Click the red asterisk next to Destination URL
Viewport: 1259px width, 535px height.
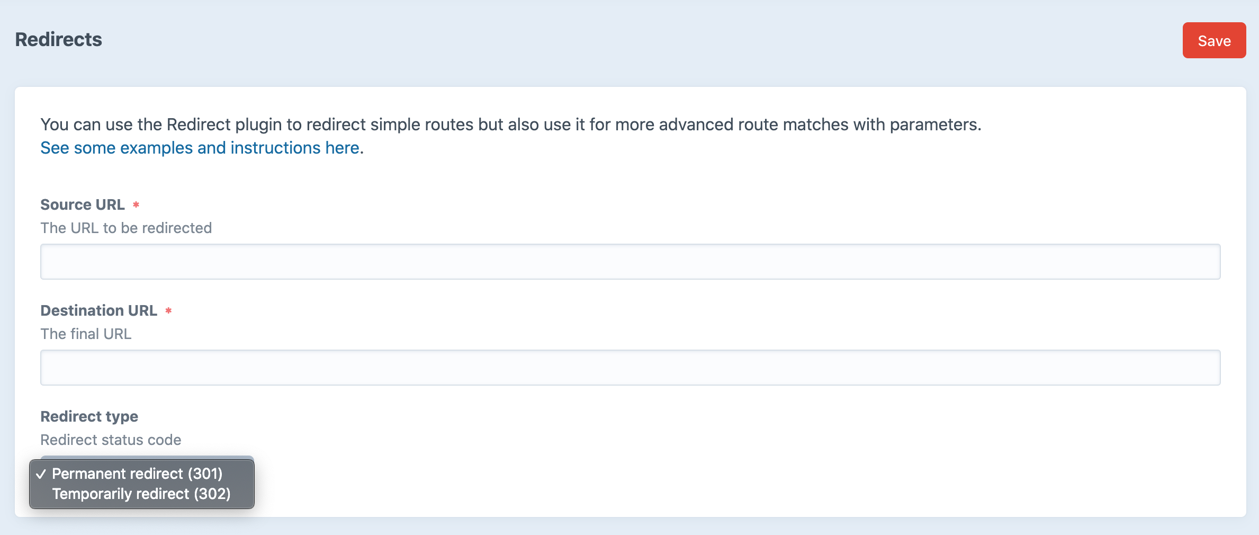tap(168, 310)
